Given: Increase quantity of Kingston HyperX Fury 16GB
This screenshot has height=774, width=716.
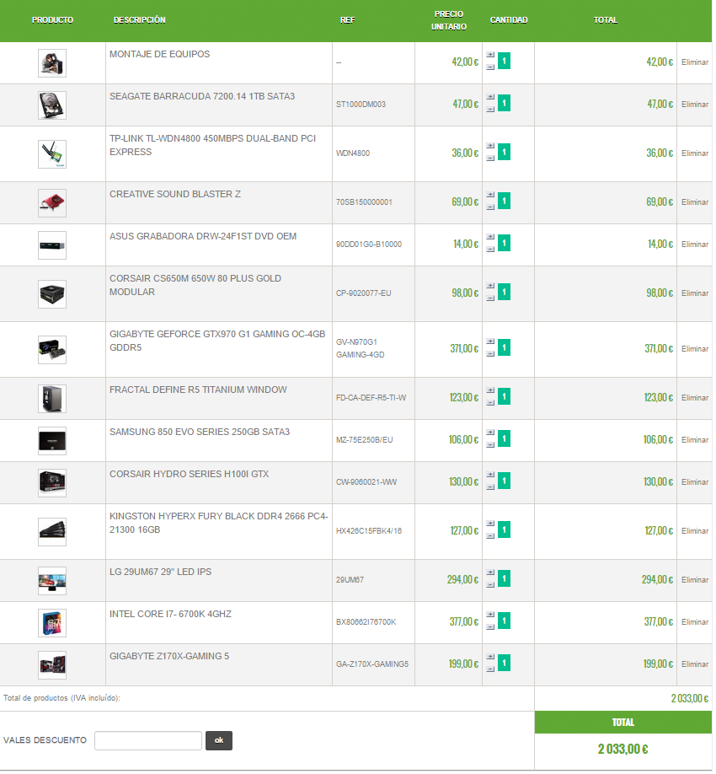Looking at the screenshot, I should coord(490,524).
